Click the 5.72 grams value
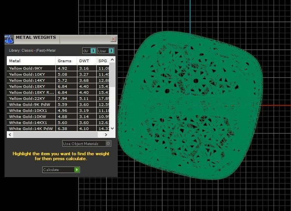The height and width of the screenshot is (211, 291). click(x=63, y=80)
